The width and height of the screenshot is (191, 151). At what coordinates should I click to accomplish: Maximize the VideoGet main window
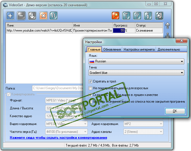tap(156, 4)
